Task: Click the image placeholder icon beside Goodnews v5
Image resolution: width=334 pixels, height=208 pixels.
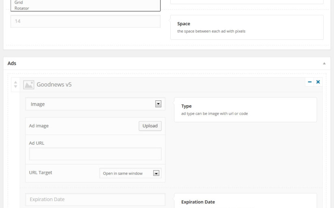Action: (x=28, y=85)
